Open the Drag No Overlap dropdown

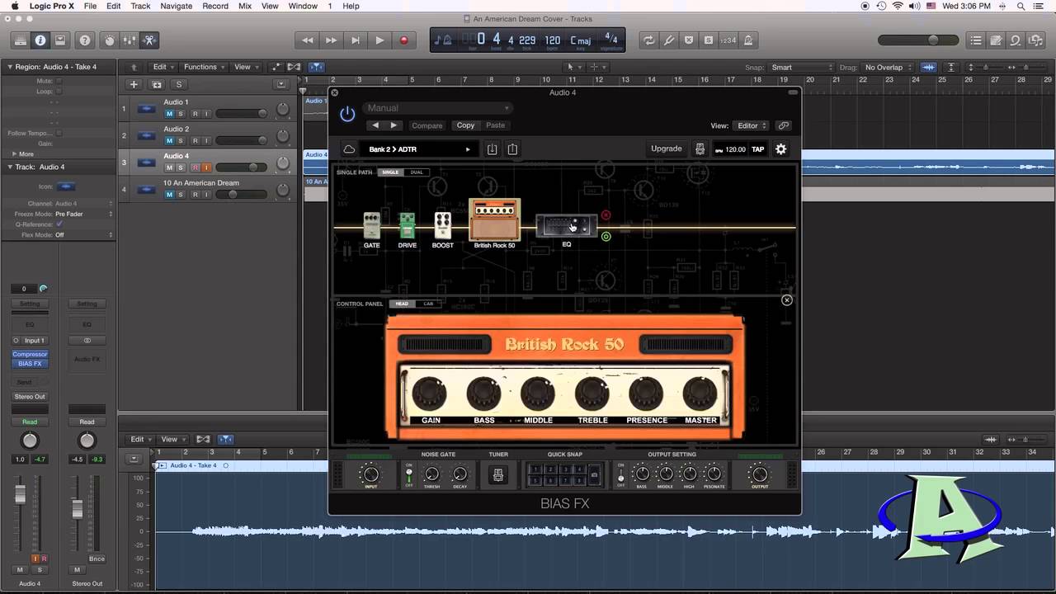pyautogui.click(x=888, y=68)
